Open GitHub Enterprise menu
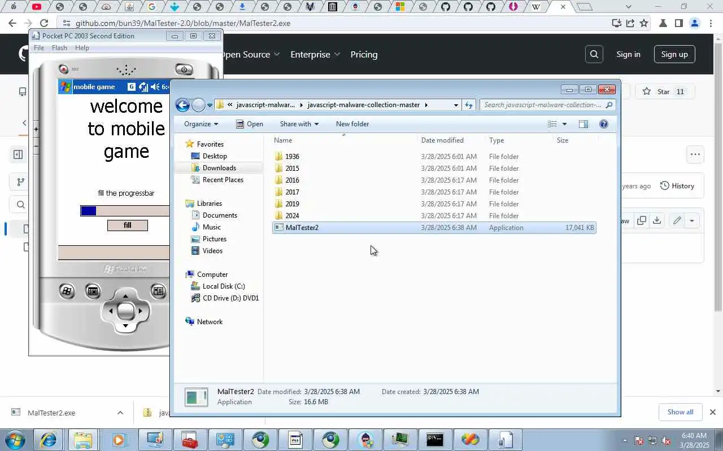Viewport: 723px width, 451px height. pyautogui.click(x=315, y=55)
